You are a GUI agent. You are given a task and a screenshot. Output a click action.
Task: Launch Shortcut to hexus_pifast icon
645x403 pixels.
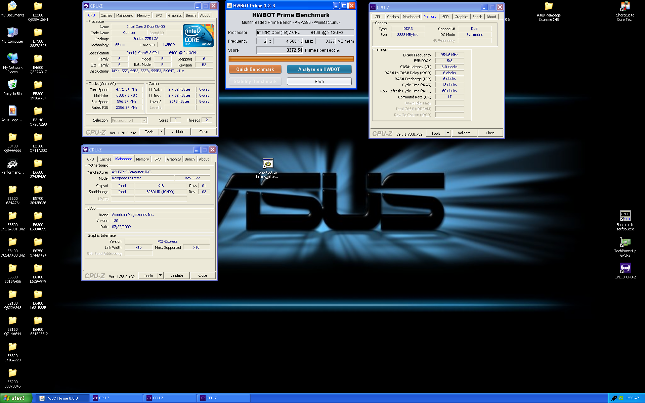268,168
